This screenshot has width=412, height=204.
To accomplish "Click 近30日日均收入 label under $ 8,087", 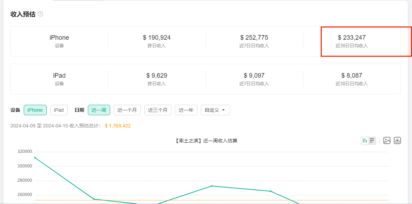I will coord(352,84).
